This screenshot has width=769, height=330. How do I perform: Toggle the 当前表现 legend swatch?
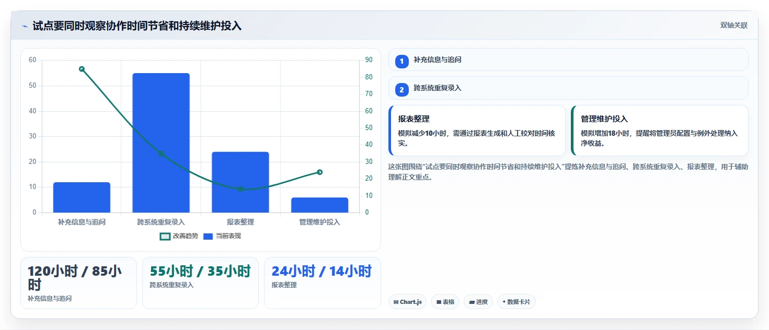[x=208, y=237]
